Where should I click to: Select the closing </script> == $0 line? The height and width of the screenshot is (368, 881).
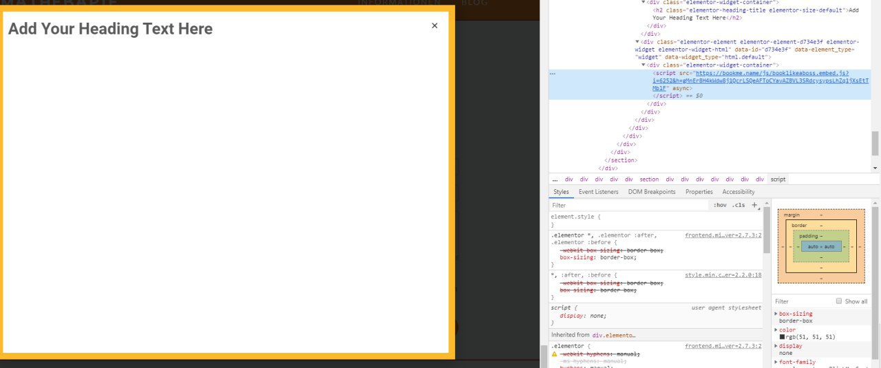coord(678,96)
